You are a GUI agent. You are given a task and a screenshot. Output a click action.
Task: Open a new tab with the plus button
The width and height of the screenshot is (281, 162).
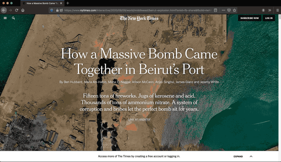[68, 3]
